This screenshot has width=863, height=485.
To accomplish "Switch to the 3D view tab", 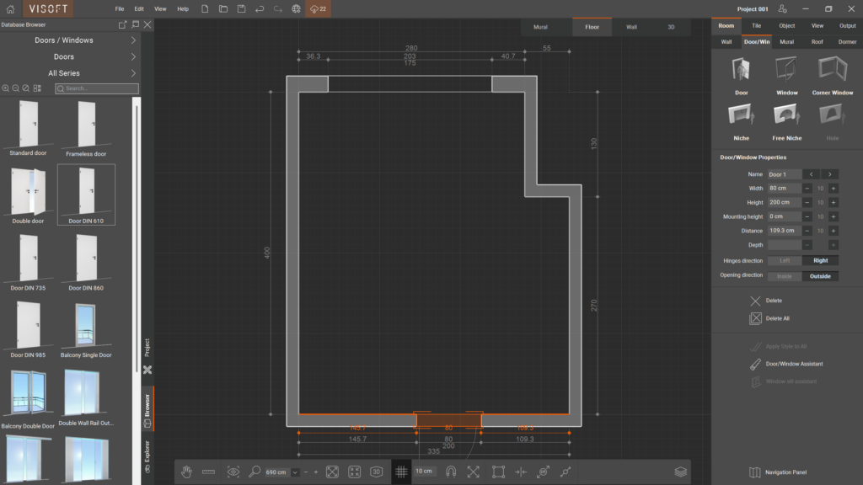I will [671, 27].
